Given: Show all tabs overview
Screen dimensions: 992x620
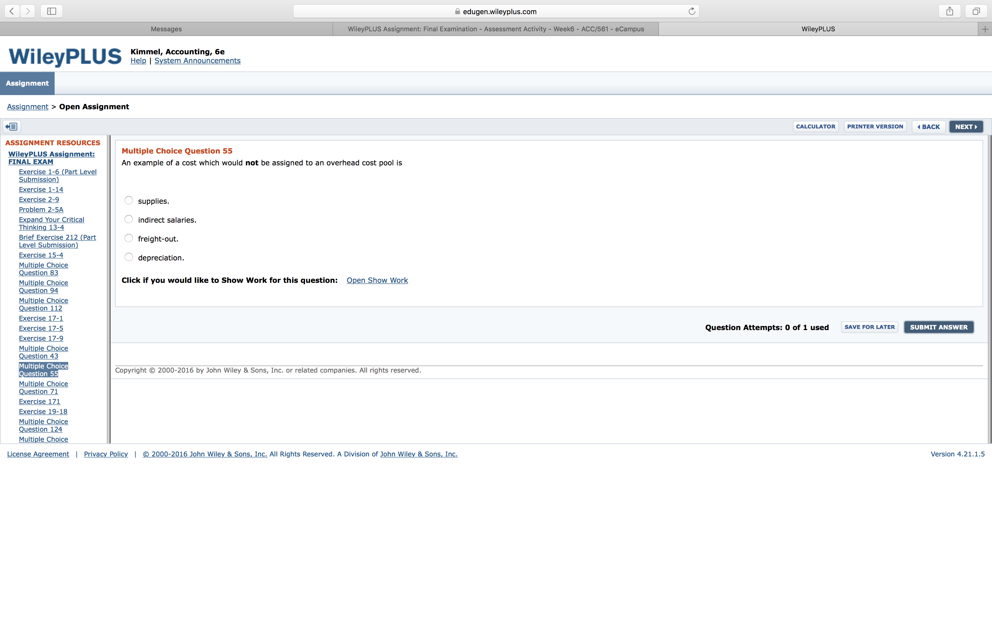Looking at the screenshot, I should pos(976,12).
